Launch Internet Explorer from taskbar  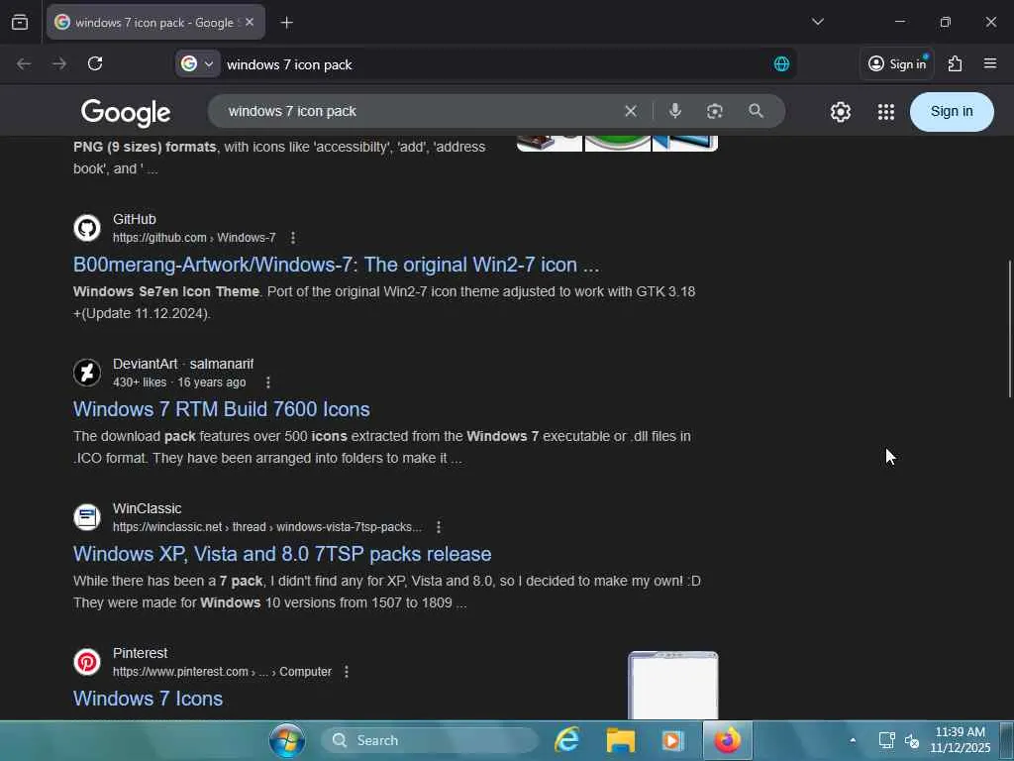[x=566, y=740]
